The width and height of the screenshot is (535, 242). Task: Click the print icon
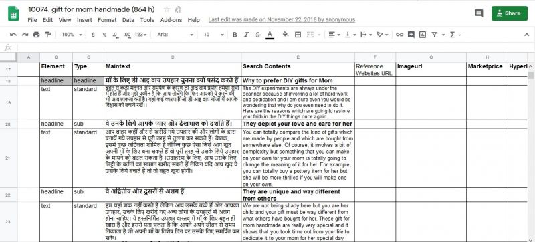[37, 35]
